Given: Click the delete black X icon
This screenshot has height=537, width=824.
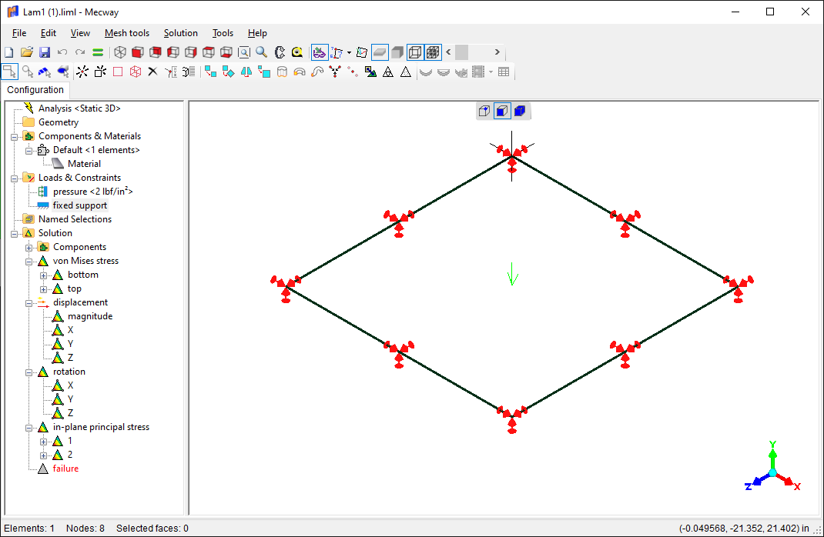Looking at the screenshot, I should pyautogui.click(x=153, y=72).
